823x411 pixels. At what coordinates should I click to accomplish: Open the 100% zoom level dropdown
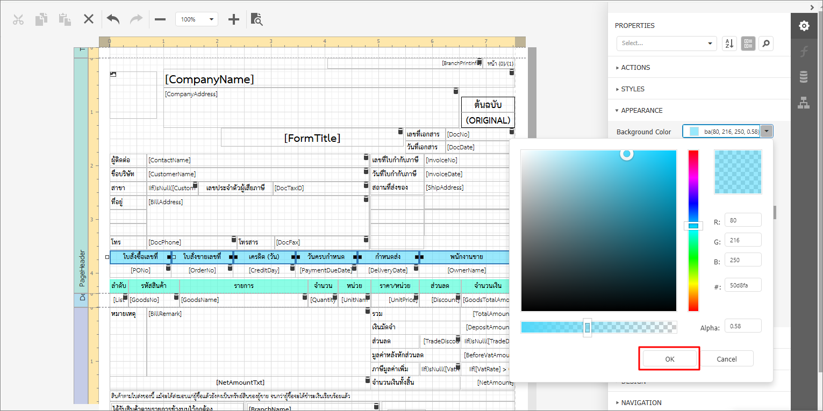coord(197,19)
